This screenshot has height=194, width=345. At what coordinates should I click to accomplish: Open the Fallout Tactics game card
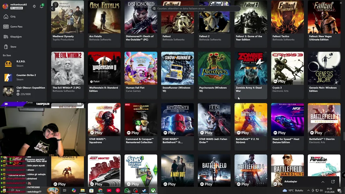coord(287,24)
